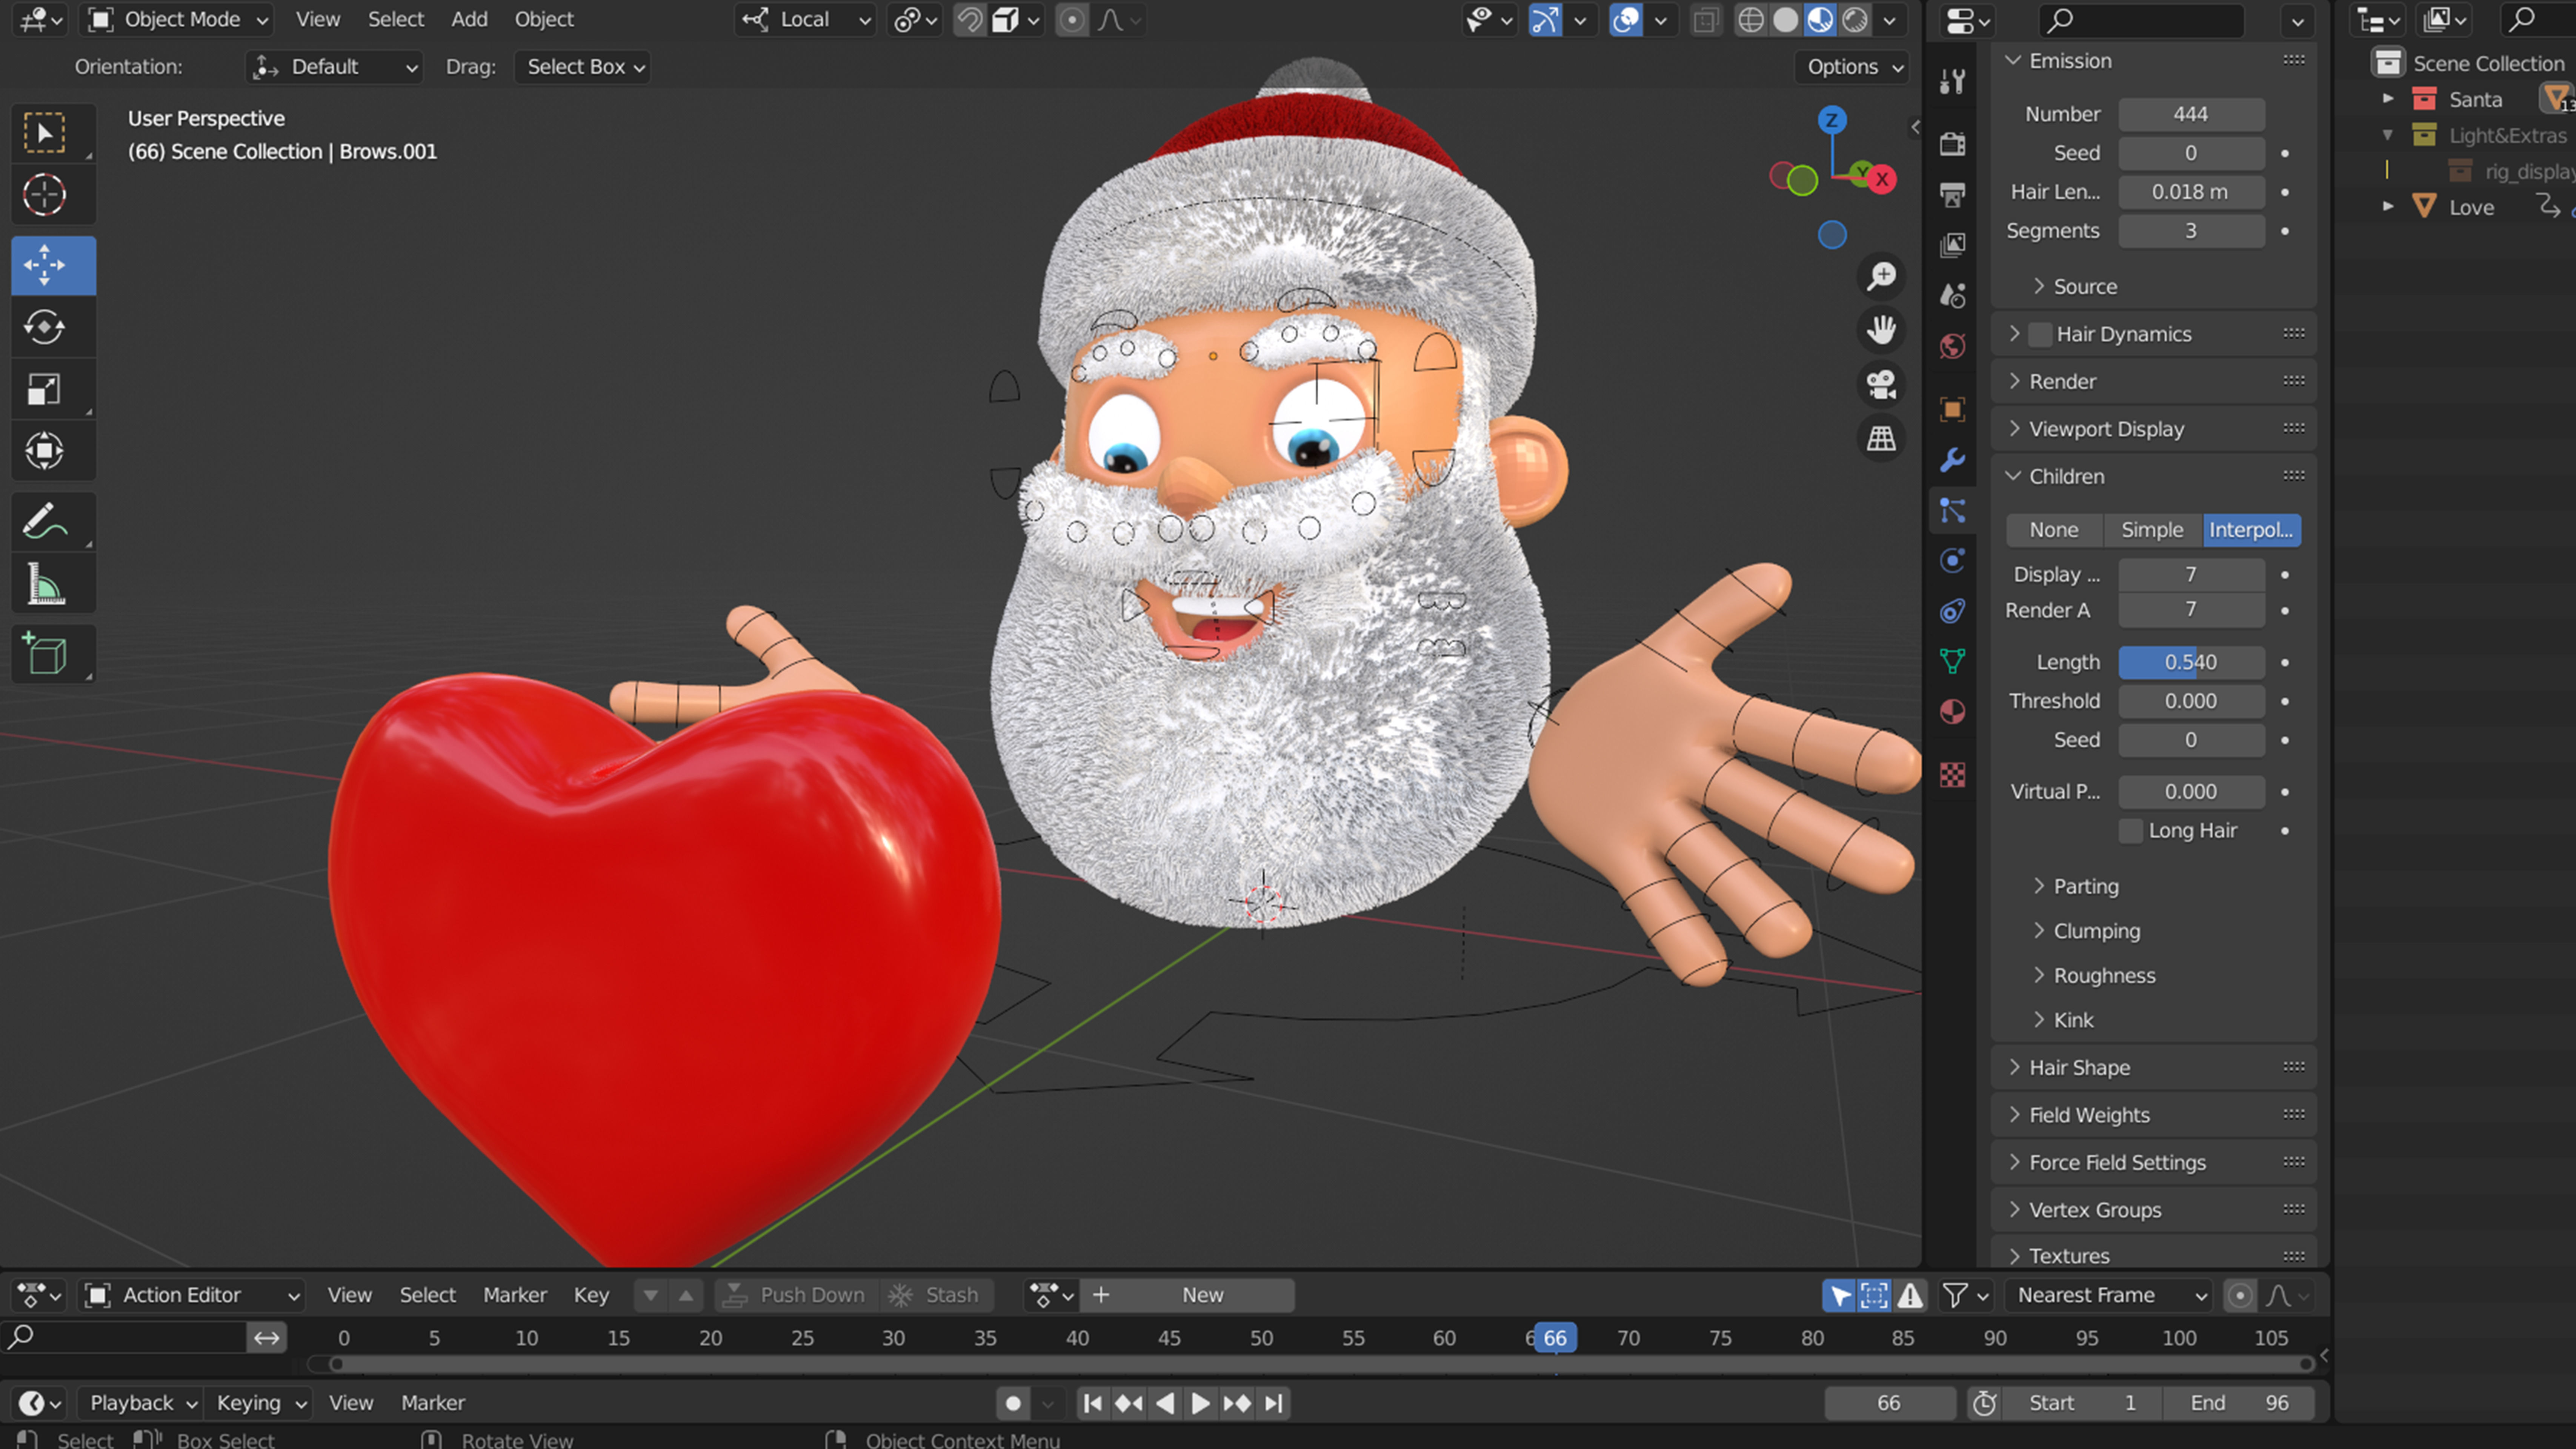
Task: Select the Add Cube tool
Action: coord(44,655)
